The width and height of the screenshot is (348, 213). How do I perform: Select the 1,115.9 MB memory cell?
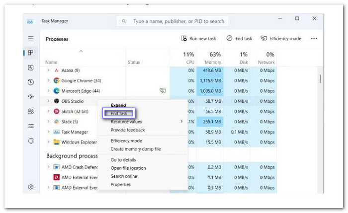pyautogui.click(x=210, y=80)
